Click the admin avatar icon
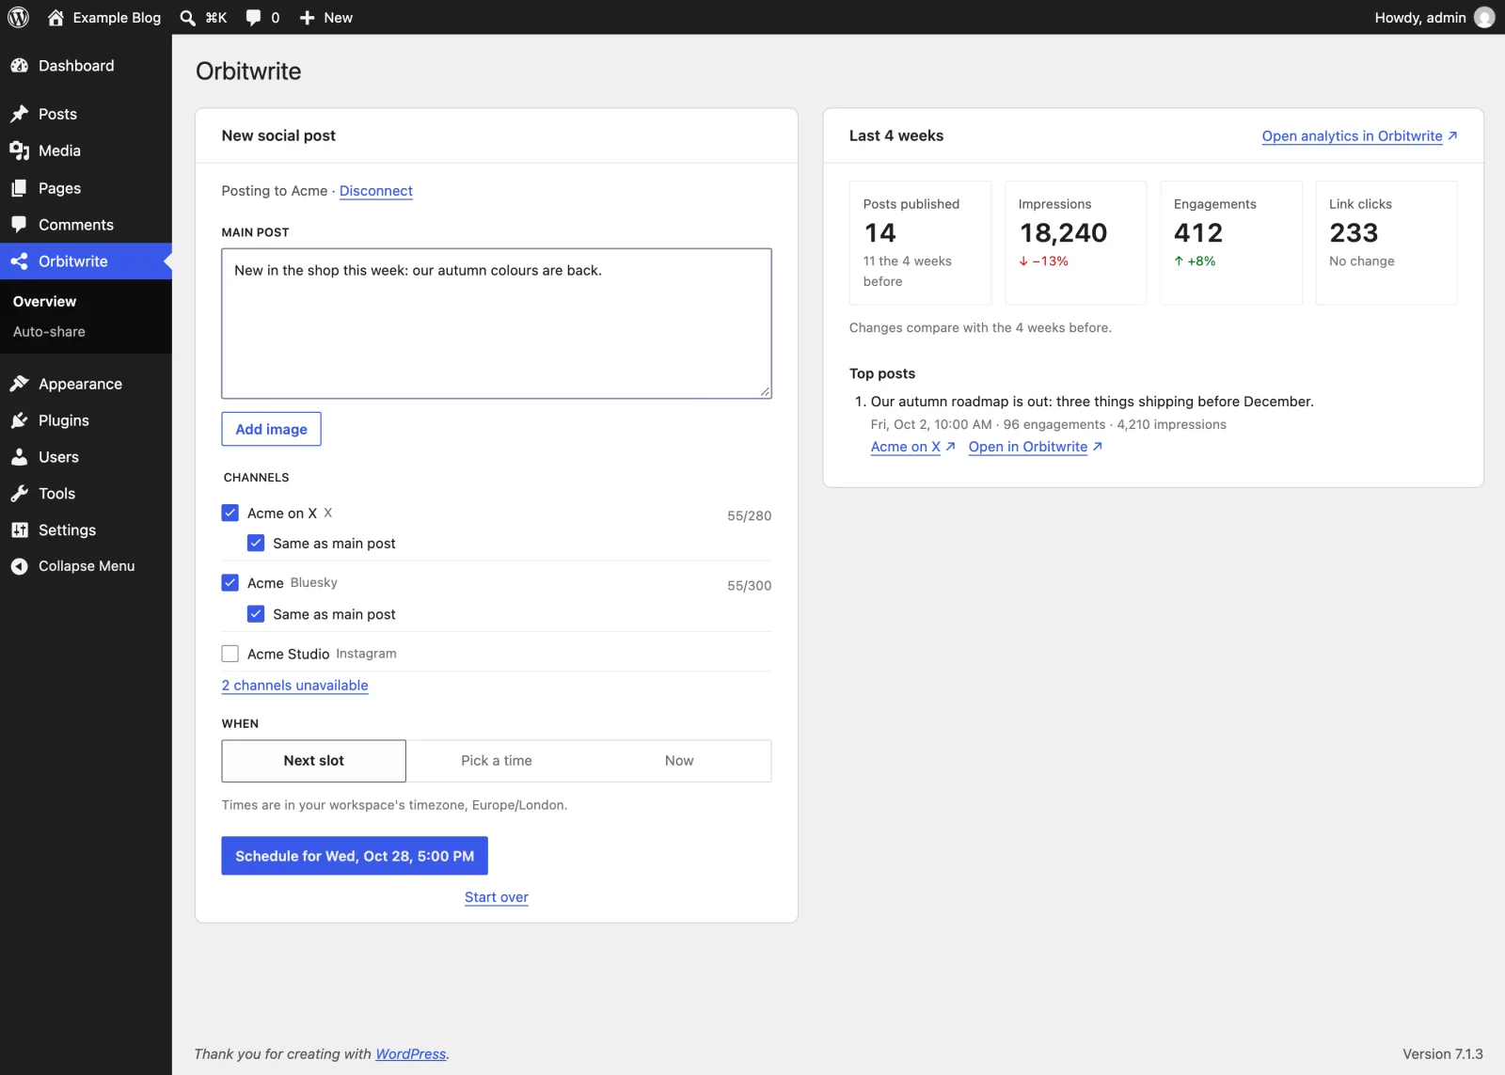Screen dimensions: 1505x1075 click(1484, 17)
